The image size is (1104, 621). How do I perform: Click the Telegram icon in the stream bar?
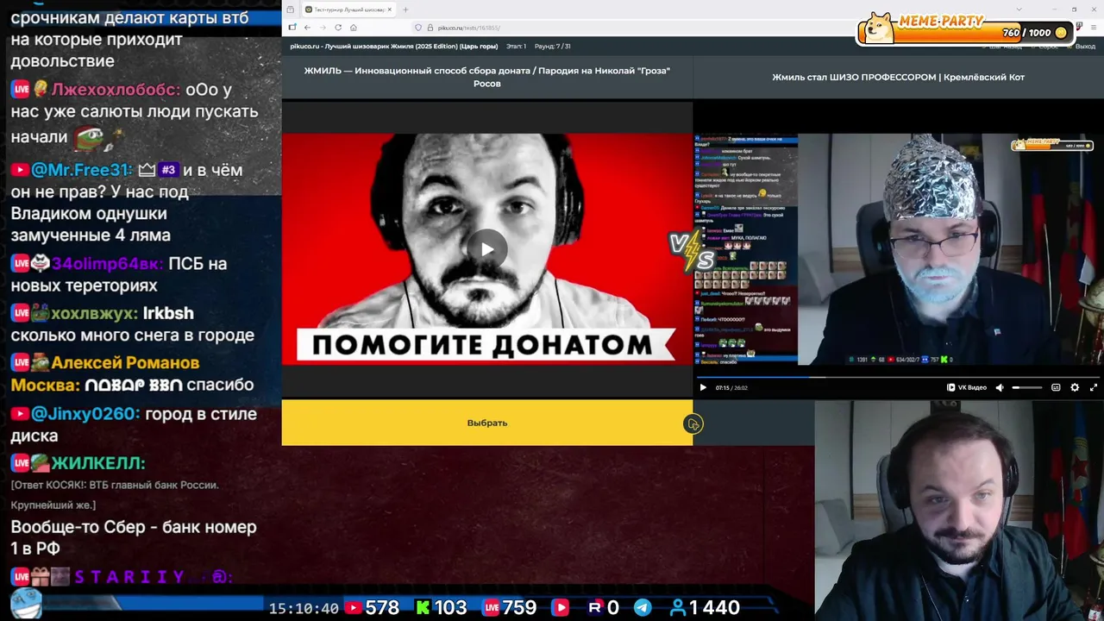click(643, 608)
